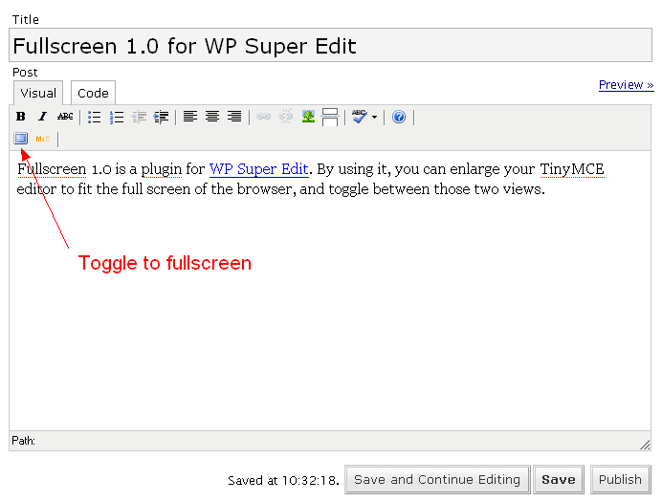Click into the Title input field
The height and width of the screenshot is (502, 662).
pyautogui.click(x=330, y=46)
